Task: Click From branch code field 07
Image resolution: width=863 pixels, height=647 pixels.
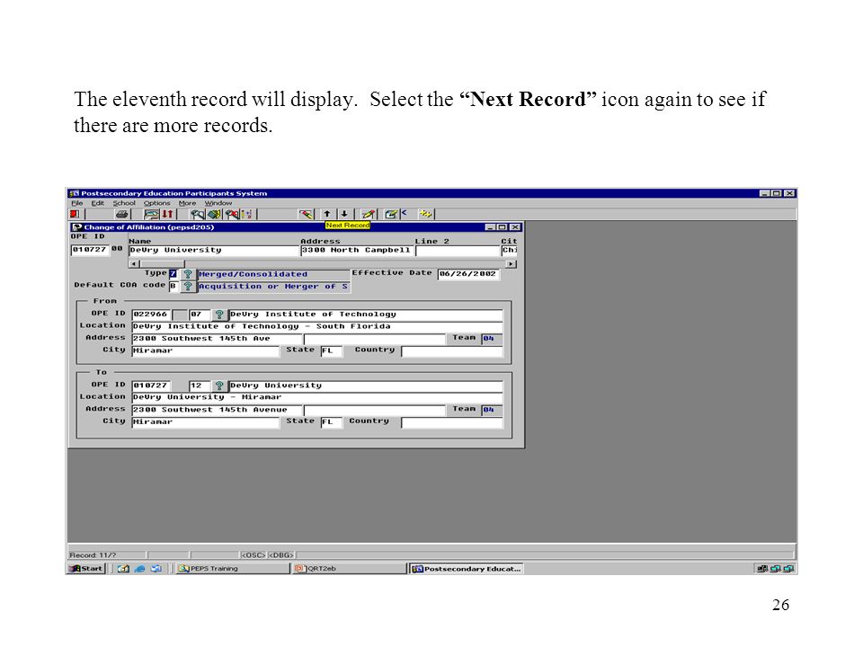Action: [x=200, y=315]
